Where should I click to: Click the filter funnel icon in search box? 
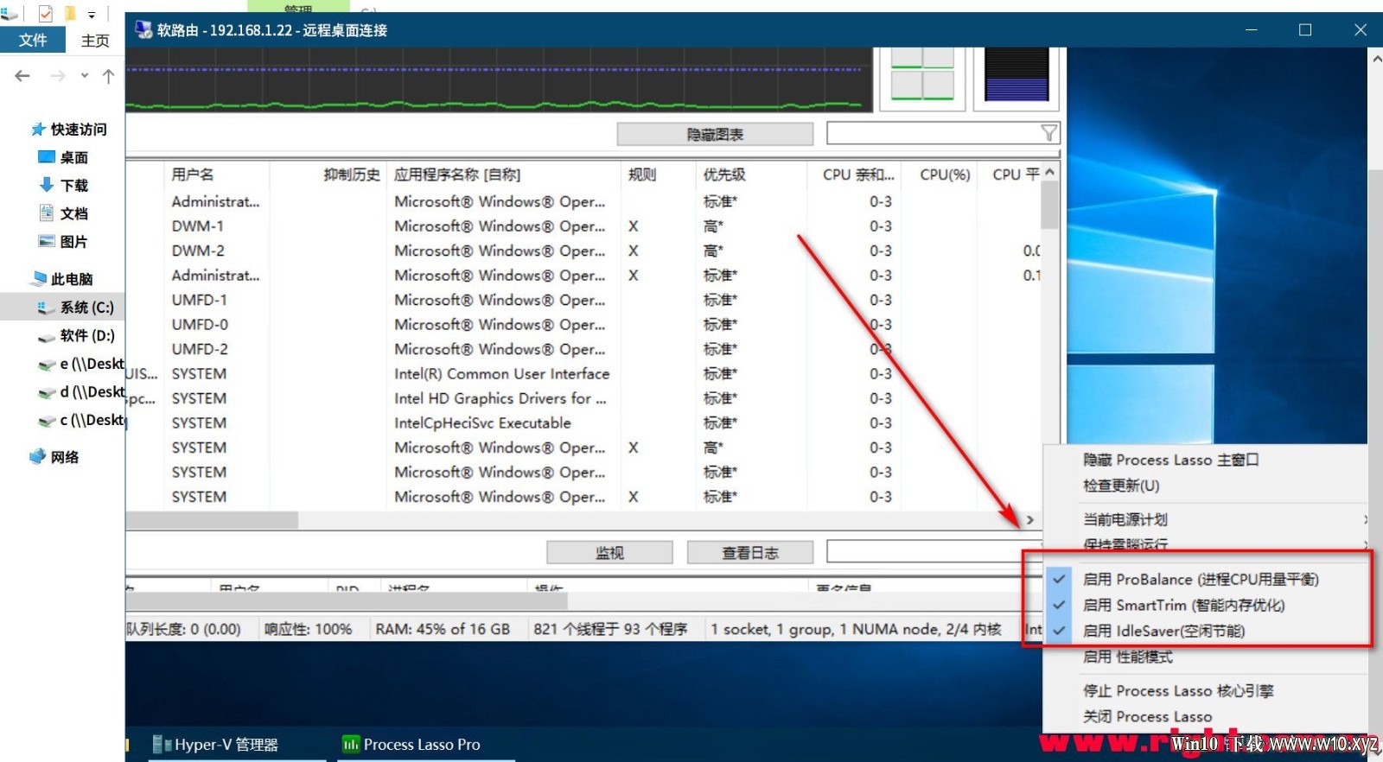pyautogui.click(x=1048, y=133)
